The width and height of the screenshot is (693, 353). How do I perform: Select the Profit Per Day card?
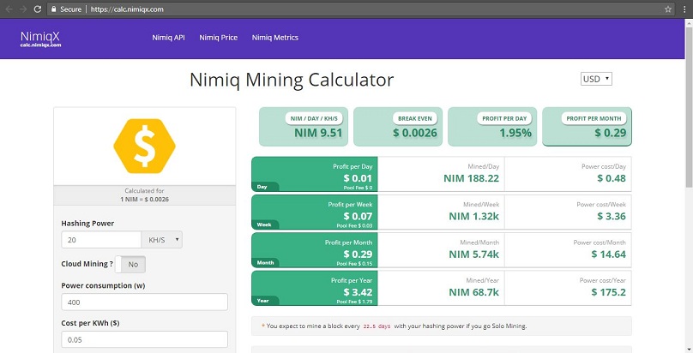pyautogui.click(x=492, y=127)
